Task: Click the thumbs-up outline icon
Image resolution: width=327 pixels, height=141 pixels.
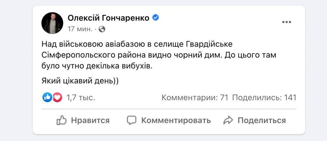Action: [61, 120]
